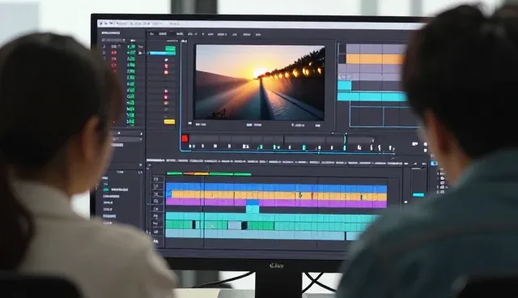
Task: Click the blue icon at the timeline's top right
Action: click(x=434, y=164)
